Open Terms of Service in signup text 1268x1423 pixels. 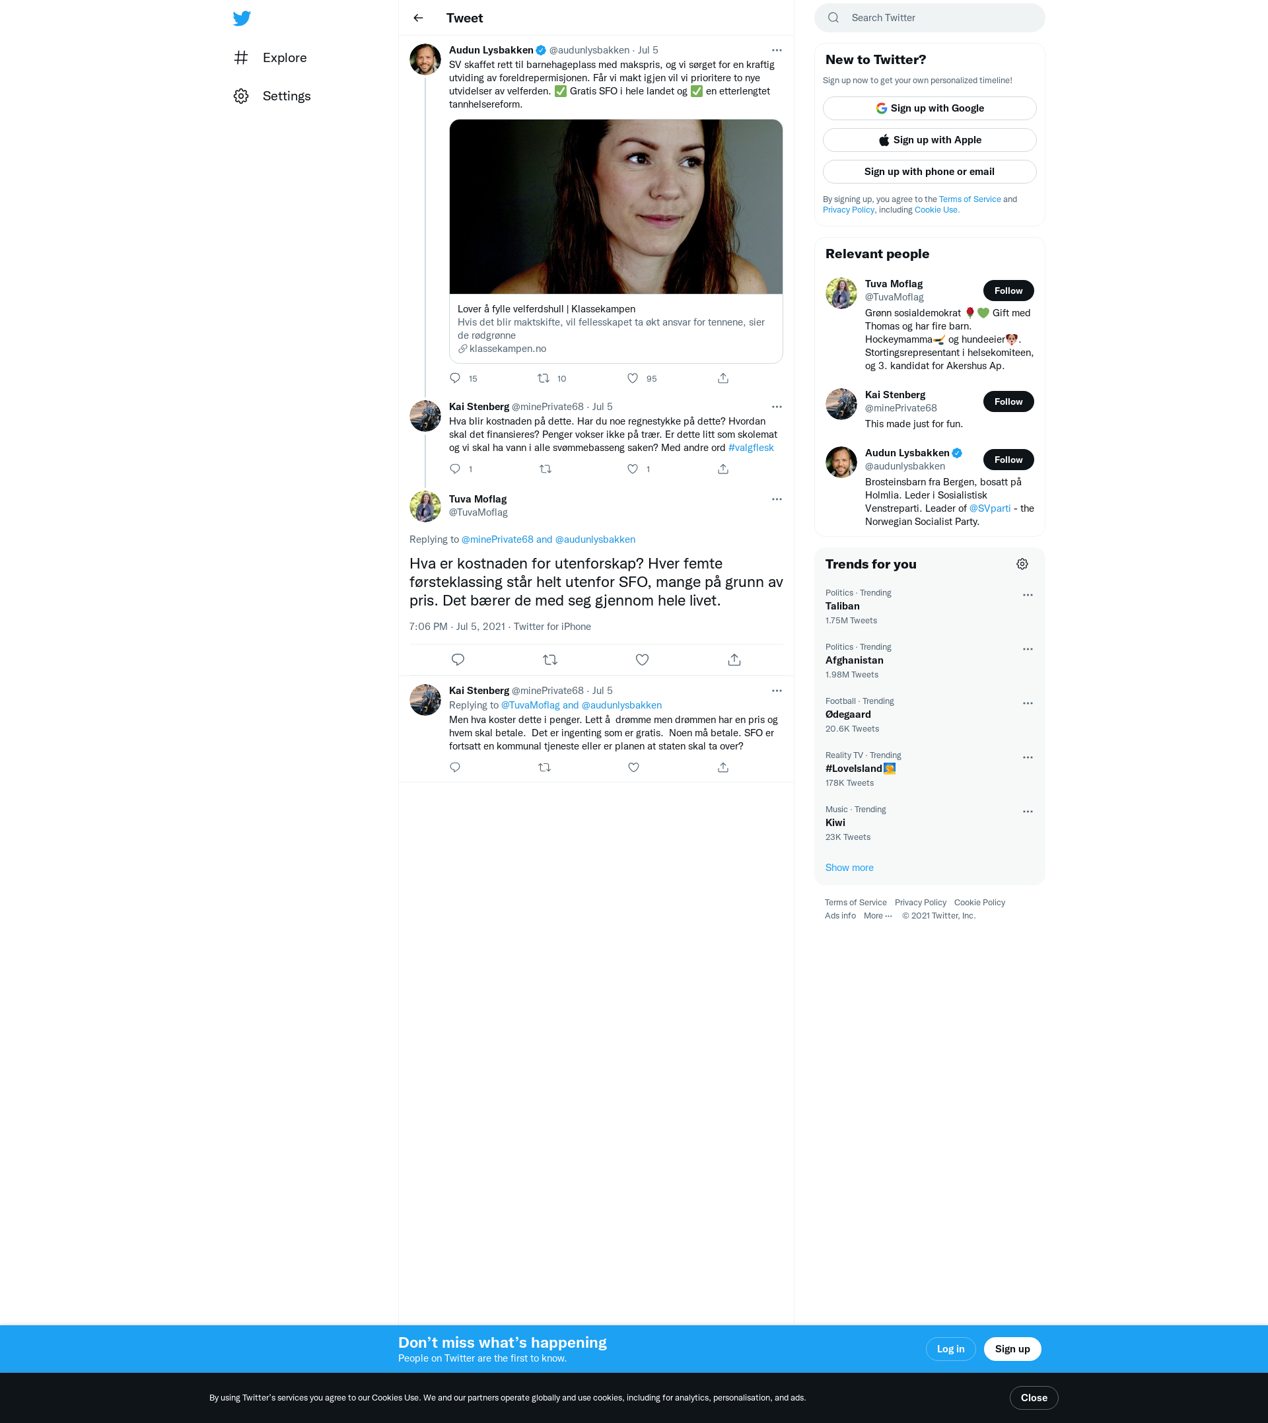pos(969,199)
